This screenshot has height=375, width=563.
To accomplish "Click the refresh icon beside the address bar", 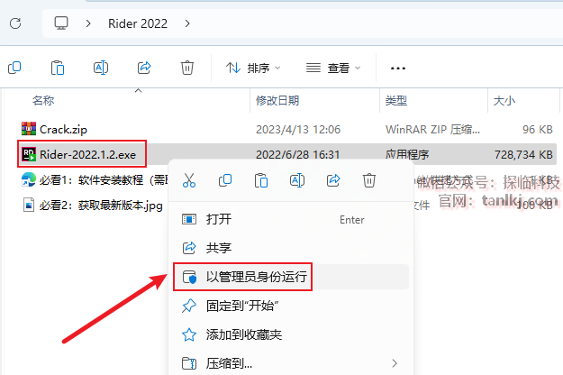I will tap(15, 23).
